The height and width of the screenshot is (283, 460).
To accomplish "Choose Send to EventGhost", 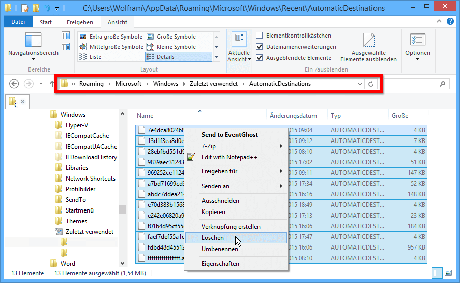I will coord(236,135).
